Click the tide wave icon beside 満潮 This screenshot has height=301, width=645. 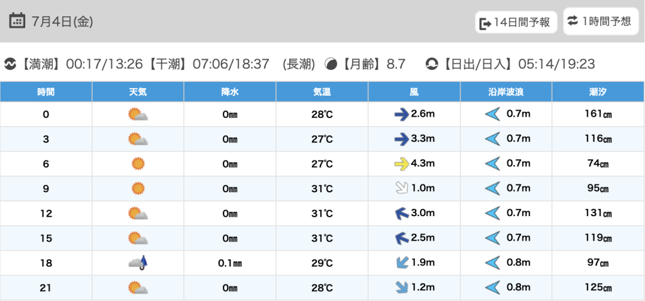click(10, 64)
